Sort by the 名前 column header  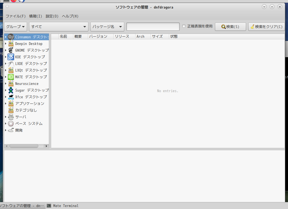click(66, 37)
